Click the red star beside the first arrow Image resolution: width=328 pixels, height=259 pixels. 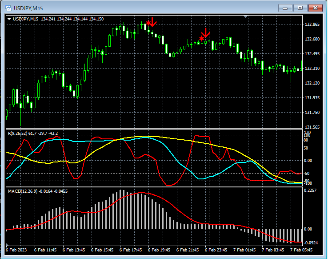(148, 23)
